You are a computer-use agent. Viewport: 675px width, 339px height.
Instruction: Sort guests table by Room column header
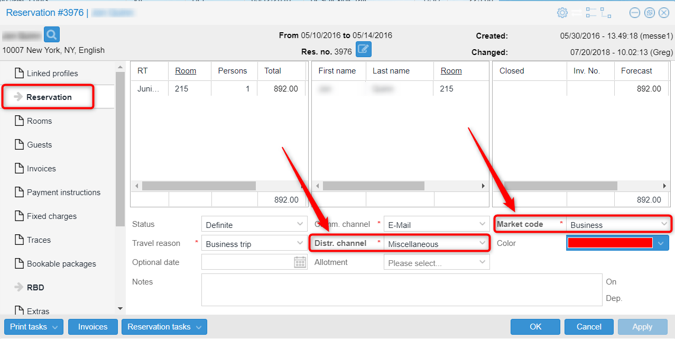pos(451,71)
